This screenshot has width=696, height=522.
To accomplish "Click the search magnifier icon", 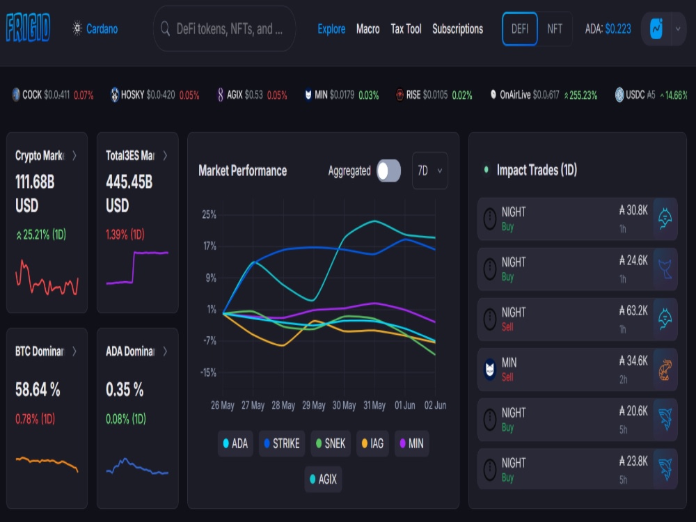I will (165, 29).
